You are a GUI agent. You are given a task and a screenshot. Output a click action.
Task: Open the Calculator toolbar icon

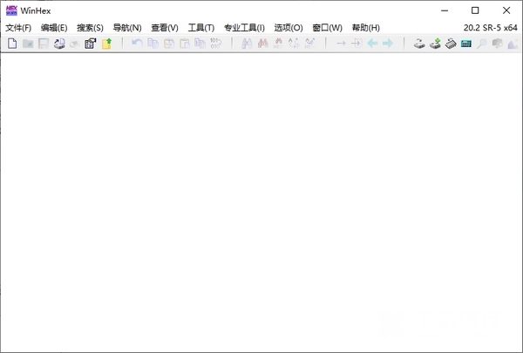pos(466,44)
